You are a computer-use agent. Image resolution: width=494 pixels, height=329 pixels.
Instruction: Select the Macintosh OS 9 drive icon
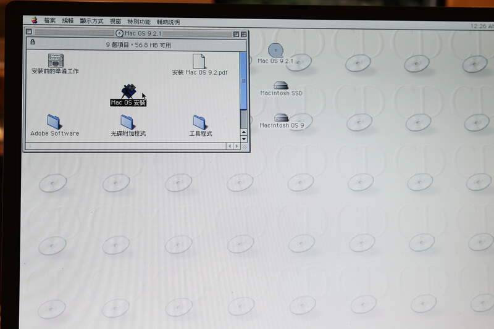coord(282,117)
